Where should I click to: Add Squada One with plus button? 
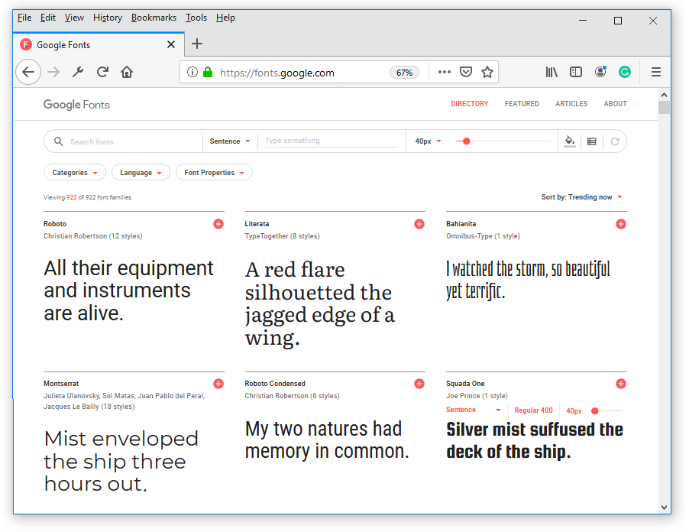(x=621, y=384)
